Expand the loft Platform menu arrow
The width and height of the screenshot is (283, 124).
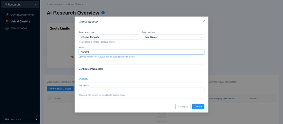pyautogui.click(x=36, y=119)
